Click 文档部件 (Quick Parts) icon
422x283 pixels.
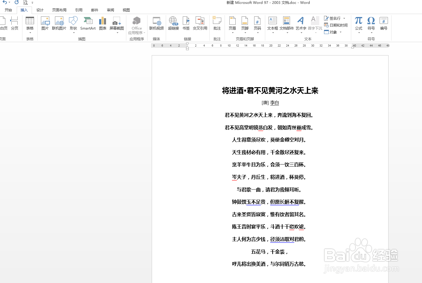287,24
